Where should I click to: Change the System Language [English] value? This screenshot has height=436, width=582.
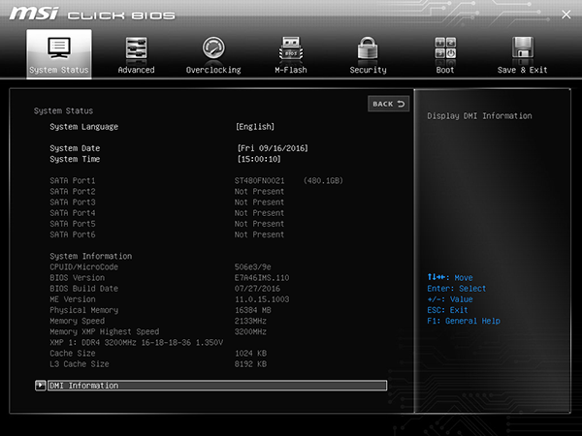coord(255,127)
